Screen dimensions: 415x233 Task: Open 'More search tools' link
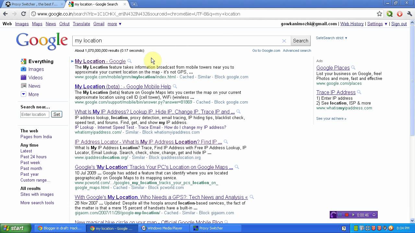[37, 203]
